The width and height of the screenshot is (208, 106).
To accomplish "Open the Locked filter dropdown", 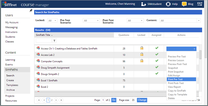I will click(52, 21).
